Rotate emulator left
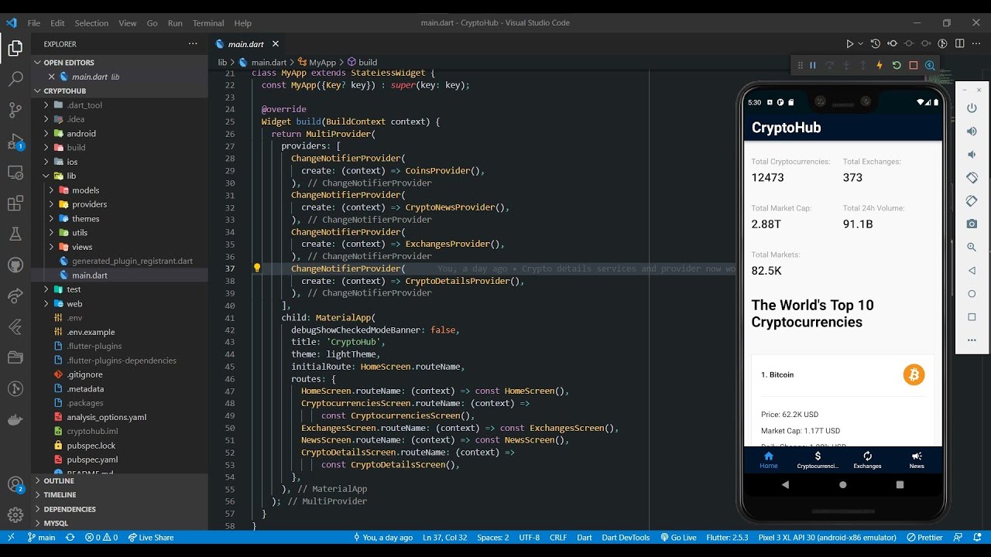 tap(972, 178)
